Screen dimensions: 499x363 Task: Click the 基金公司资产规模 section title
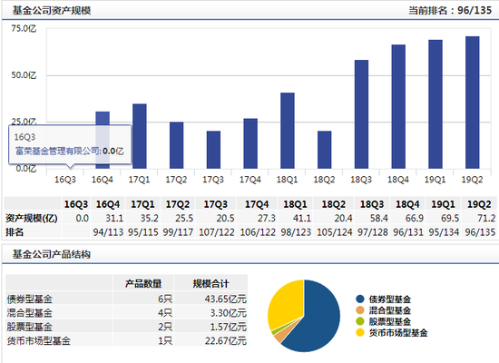(52, 10)
